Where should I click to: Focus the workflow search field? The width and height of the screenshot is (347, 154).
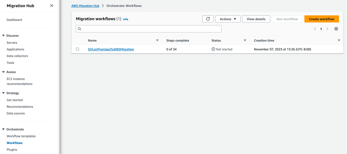149,29
